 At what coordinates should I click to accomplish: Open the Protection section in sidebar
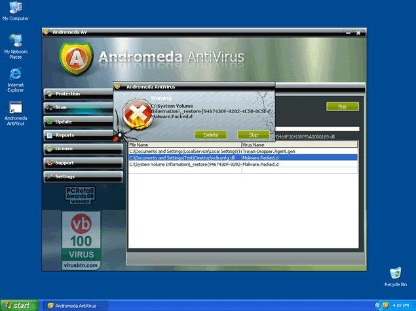coord(82,93)
